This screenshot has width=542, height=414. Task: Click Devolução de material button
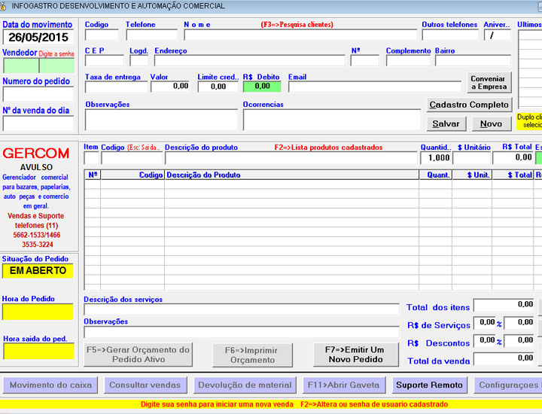[x=245, y=385]
